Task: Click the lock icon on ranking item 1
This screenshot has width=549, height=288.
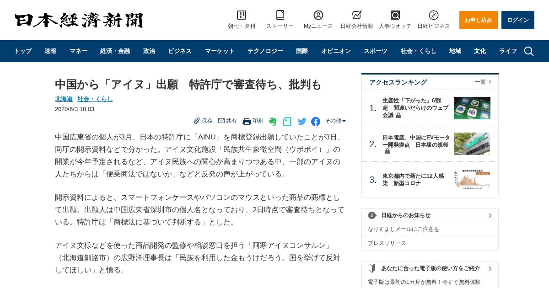Action: [x=398, y=116]
